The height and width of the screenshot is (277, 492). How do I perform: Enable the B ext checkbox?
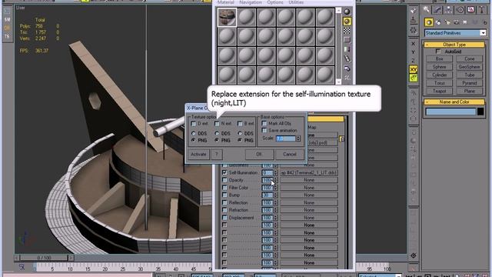tap(240, 124)
